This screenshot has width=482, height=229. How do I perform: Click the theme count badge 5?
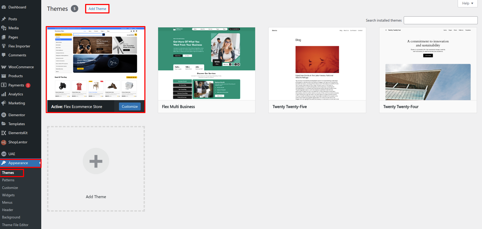75,9
